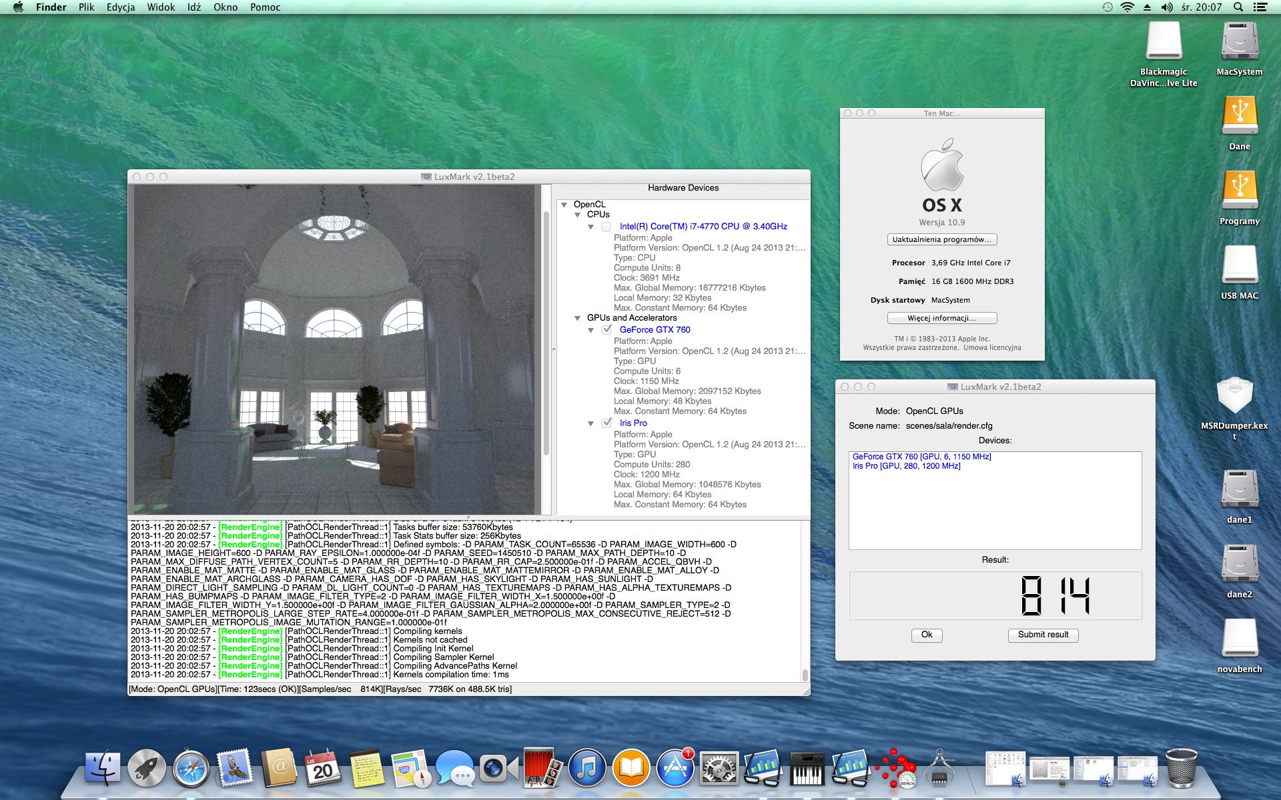Open System Preferences from the Dock
Image resolution: width=1281 pixels, height=800 pixels.
pyautogui.click(x=719, y=768)
